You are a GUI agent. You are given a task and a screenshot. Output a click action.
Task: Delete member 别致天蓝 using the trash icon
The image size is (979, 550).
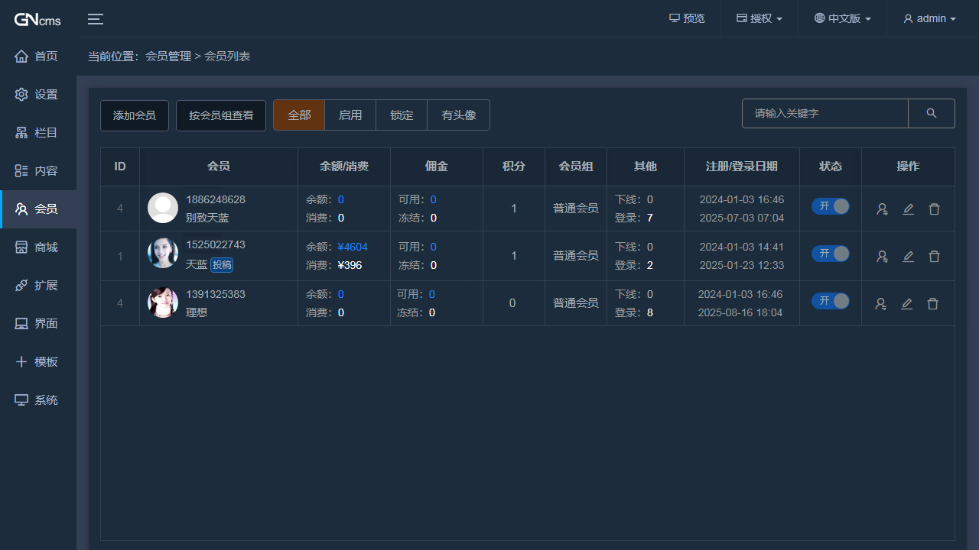coord(934,209)
